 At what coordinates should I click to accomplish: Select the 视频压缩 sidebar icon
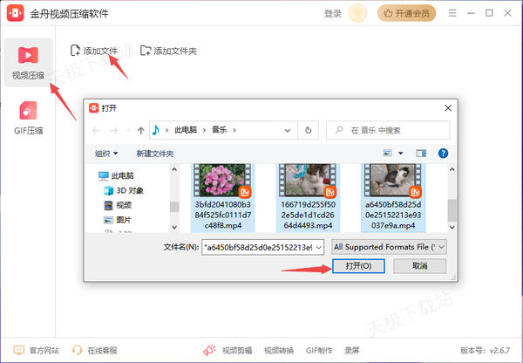click(x=28, y=63)
